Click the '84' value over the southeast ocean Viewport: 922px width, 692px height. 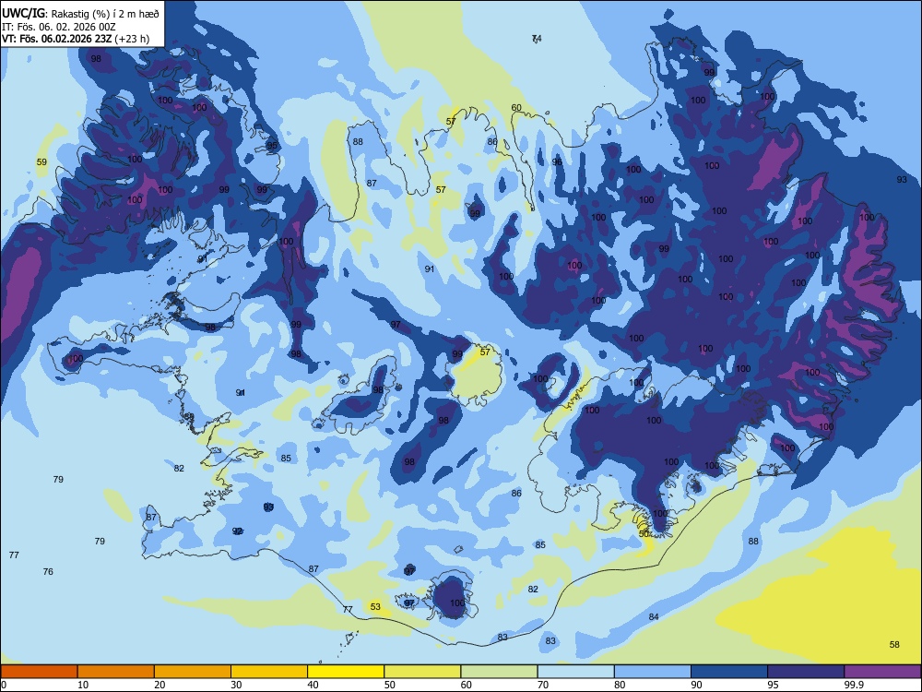(654, 616)
